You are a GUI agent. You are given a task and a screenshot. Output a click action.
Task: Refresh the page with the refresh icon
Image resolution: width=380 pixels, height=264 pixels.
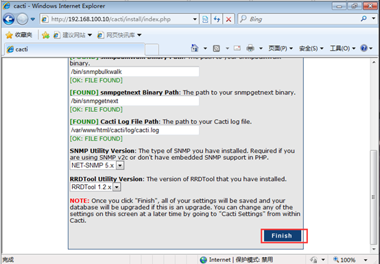pos(217,19)
